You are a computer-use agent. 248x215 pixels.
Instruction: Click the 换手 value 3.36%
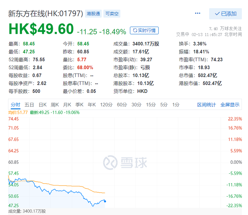pos(200,44)
